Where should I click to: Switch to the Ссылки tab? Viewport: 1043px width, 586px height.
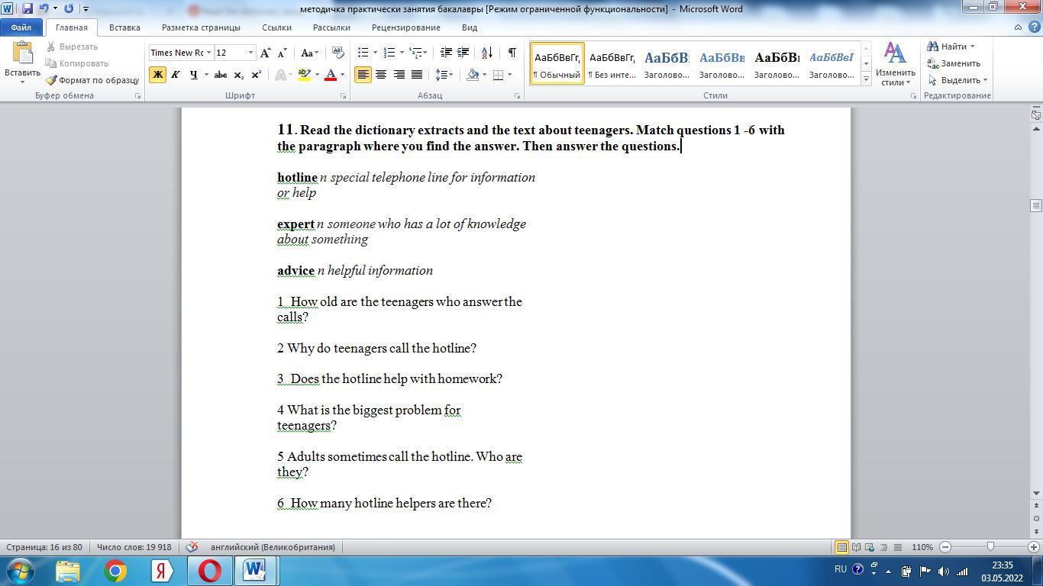pos(276,27)
